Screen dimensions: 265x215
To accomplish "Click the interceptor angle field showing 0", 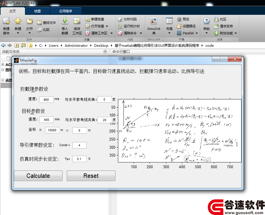I will point(104,99).
